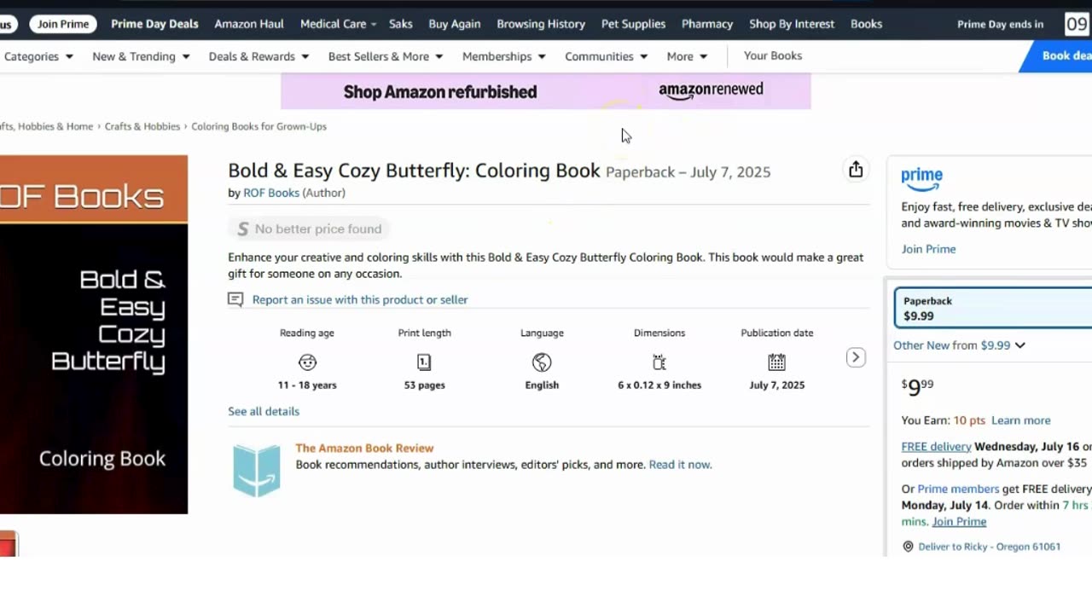Click the 'No better price found' badge

coord(309,229)
